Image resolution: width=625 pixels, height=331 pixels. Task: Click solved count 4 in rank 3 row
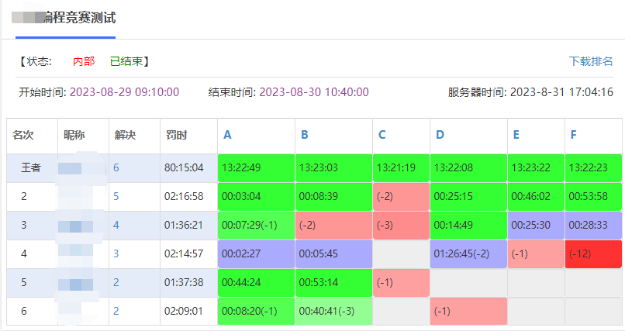[x=116, y=225]
